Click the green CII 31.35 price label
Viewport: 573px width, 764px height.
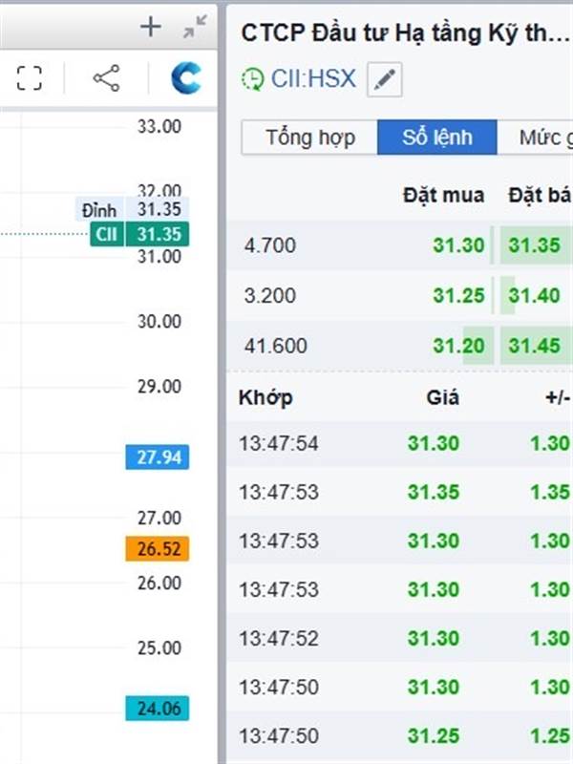[140, 235]
